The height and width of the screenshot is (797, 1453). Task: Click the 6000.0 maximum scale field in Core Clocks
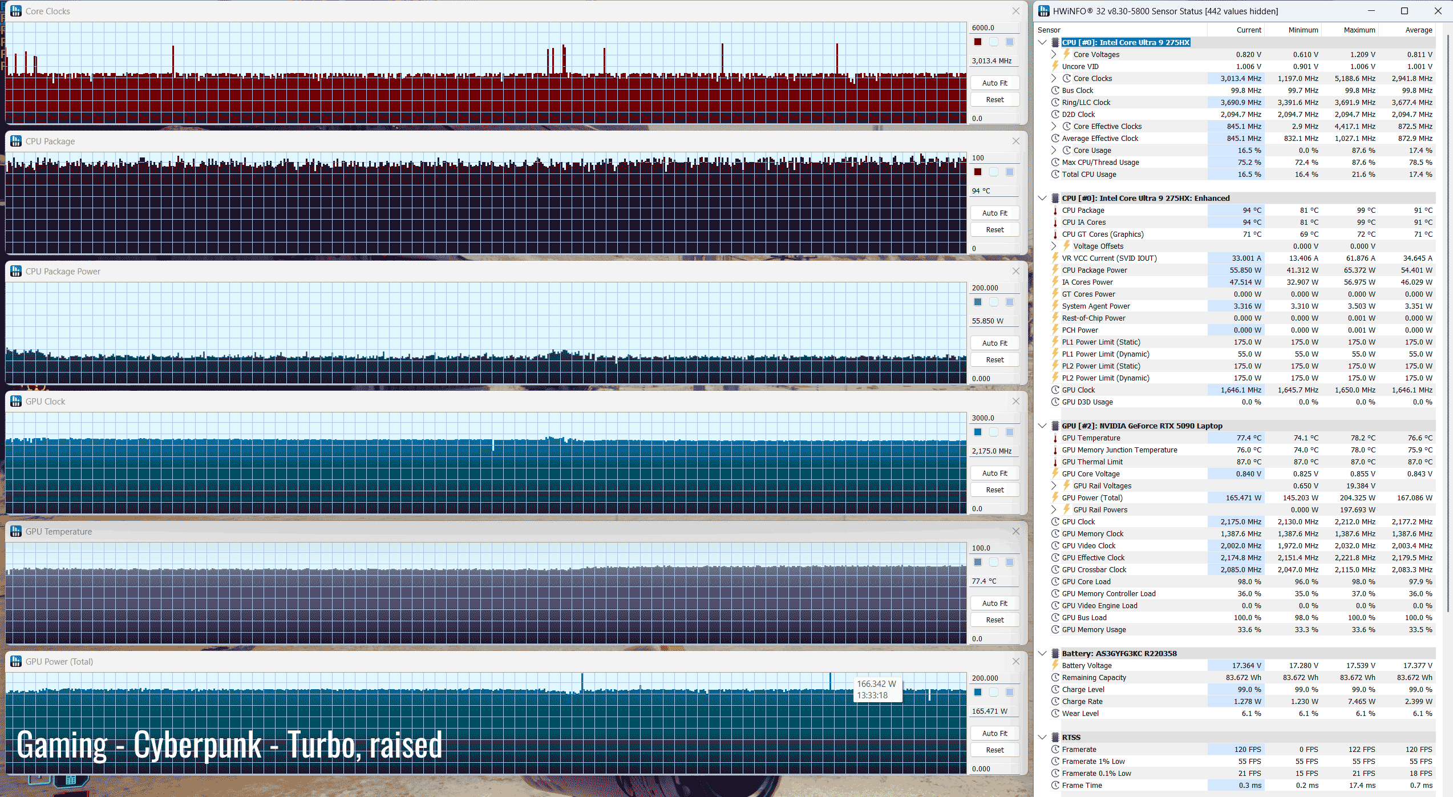994,27
